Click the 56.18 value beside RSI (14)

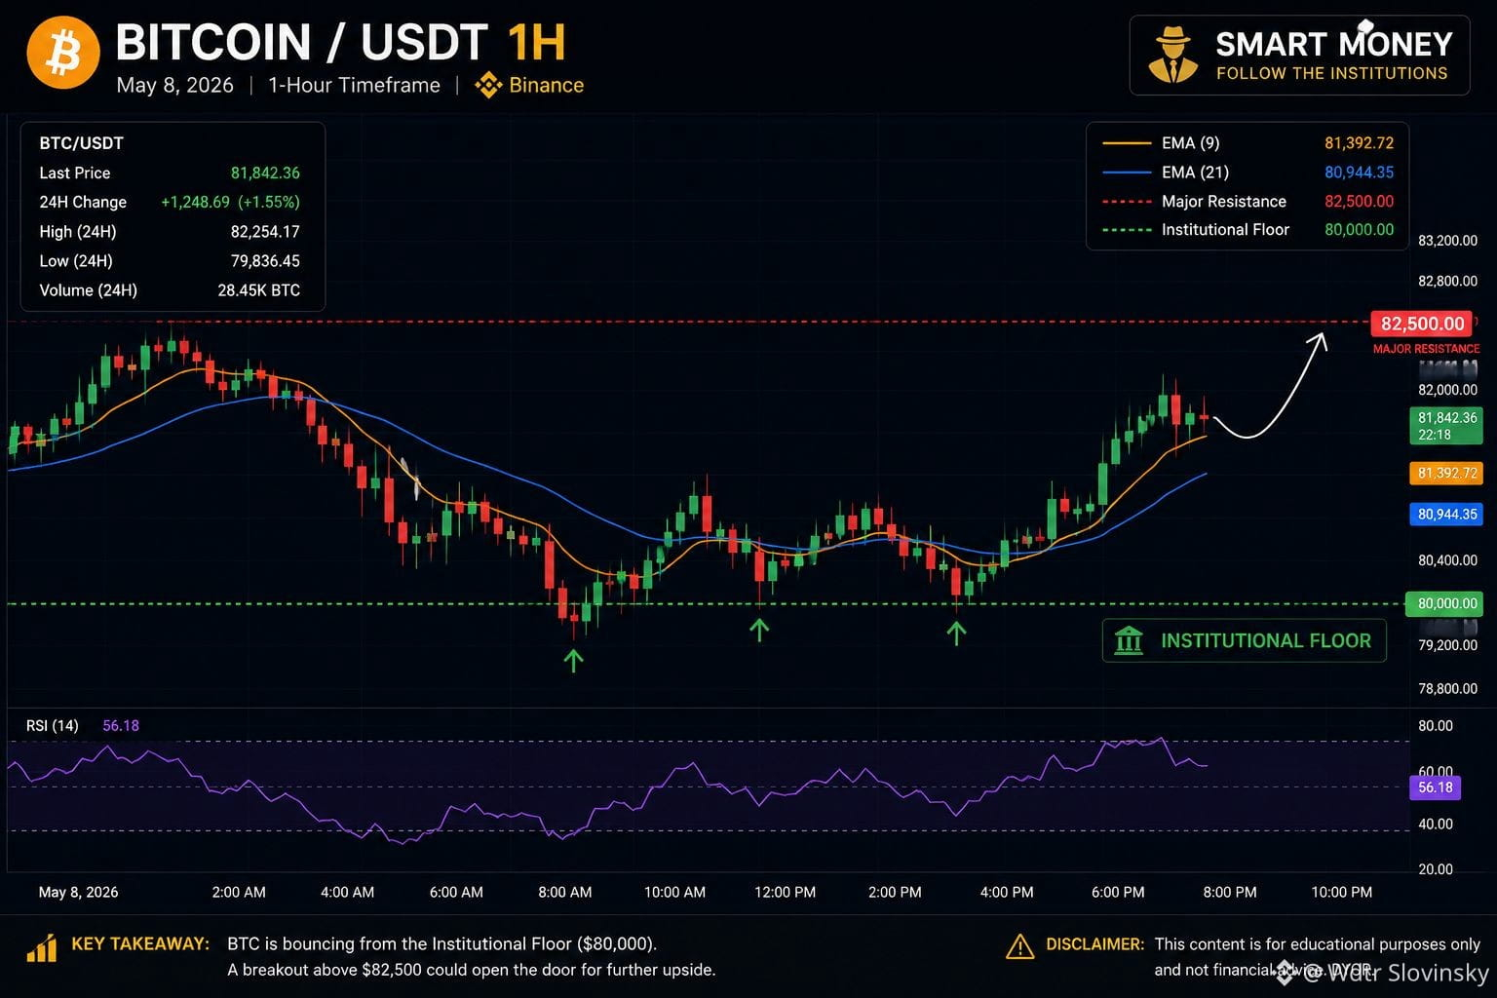(x=121, y=726)
